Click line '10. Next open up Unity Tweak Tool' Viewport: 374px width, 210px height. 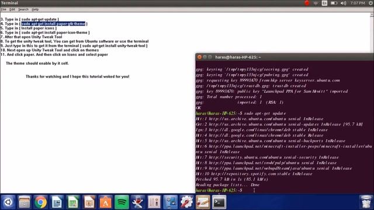50,50
